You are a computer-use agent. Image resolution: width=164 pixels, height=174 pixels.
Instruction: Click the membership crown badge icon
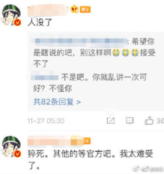[74, 9]
